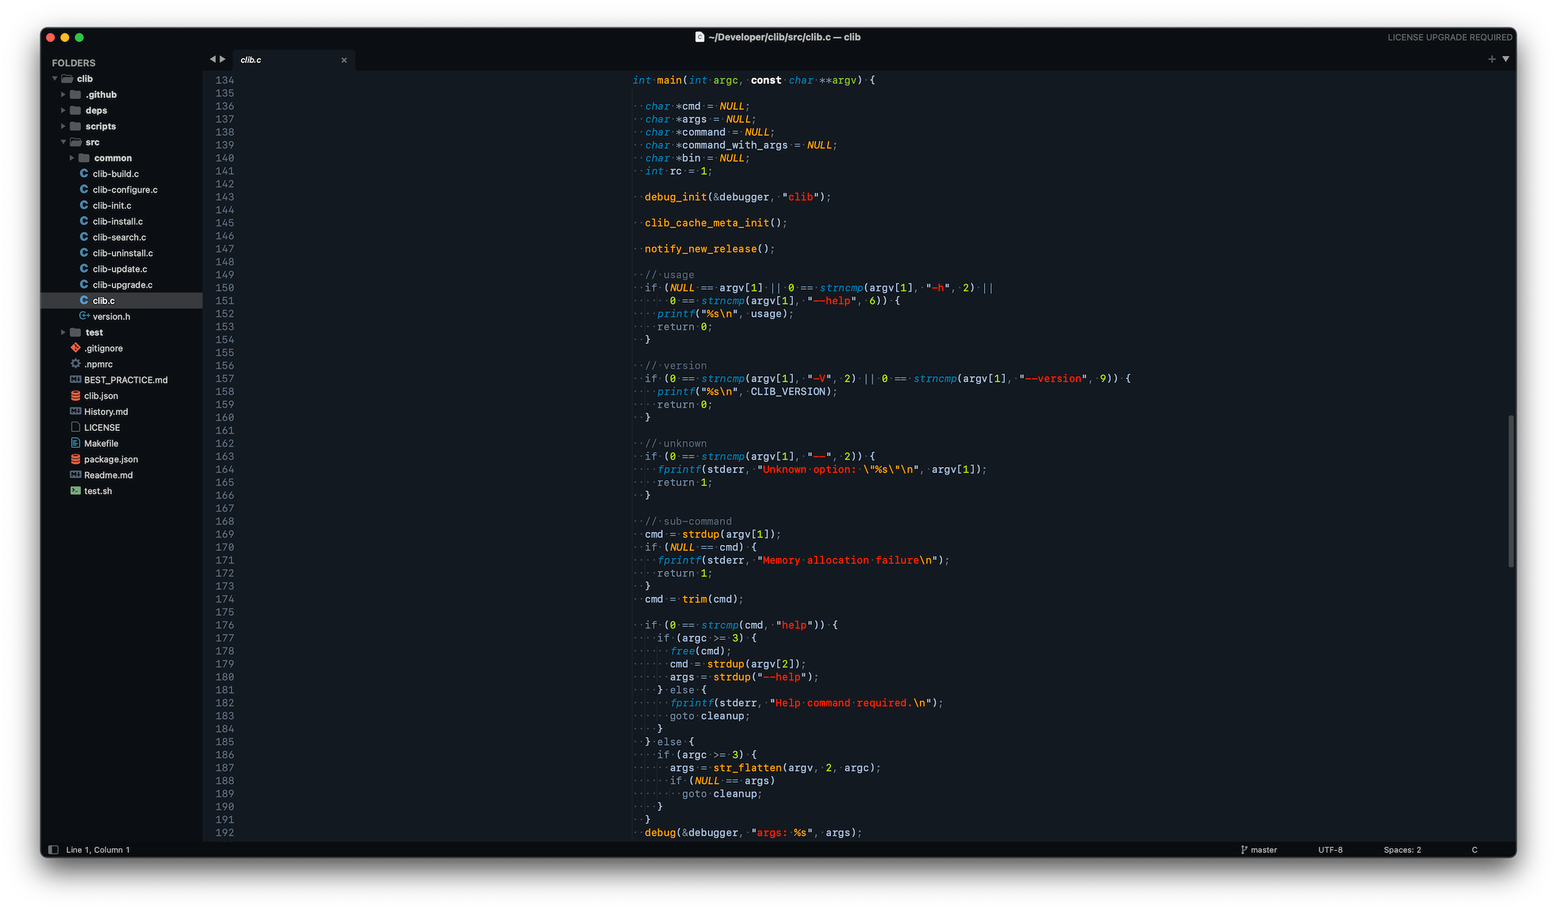Open clib.c in the sidebar
Image resolution: width=1557 pixels, height=911 pixels.
pyautogui.click(x=122, y=301)
